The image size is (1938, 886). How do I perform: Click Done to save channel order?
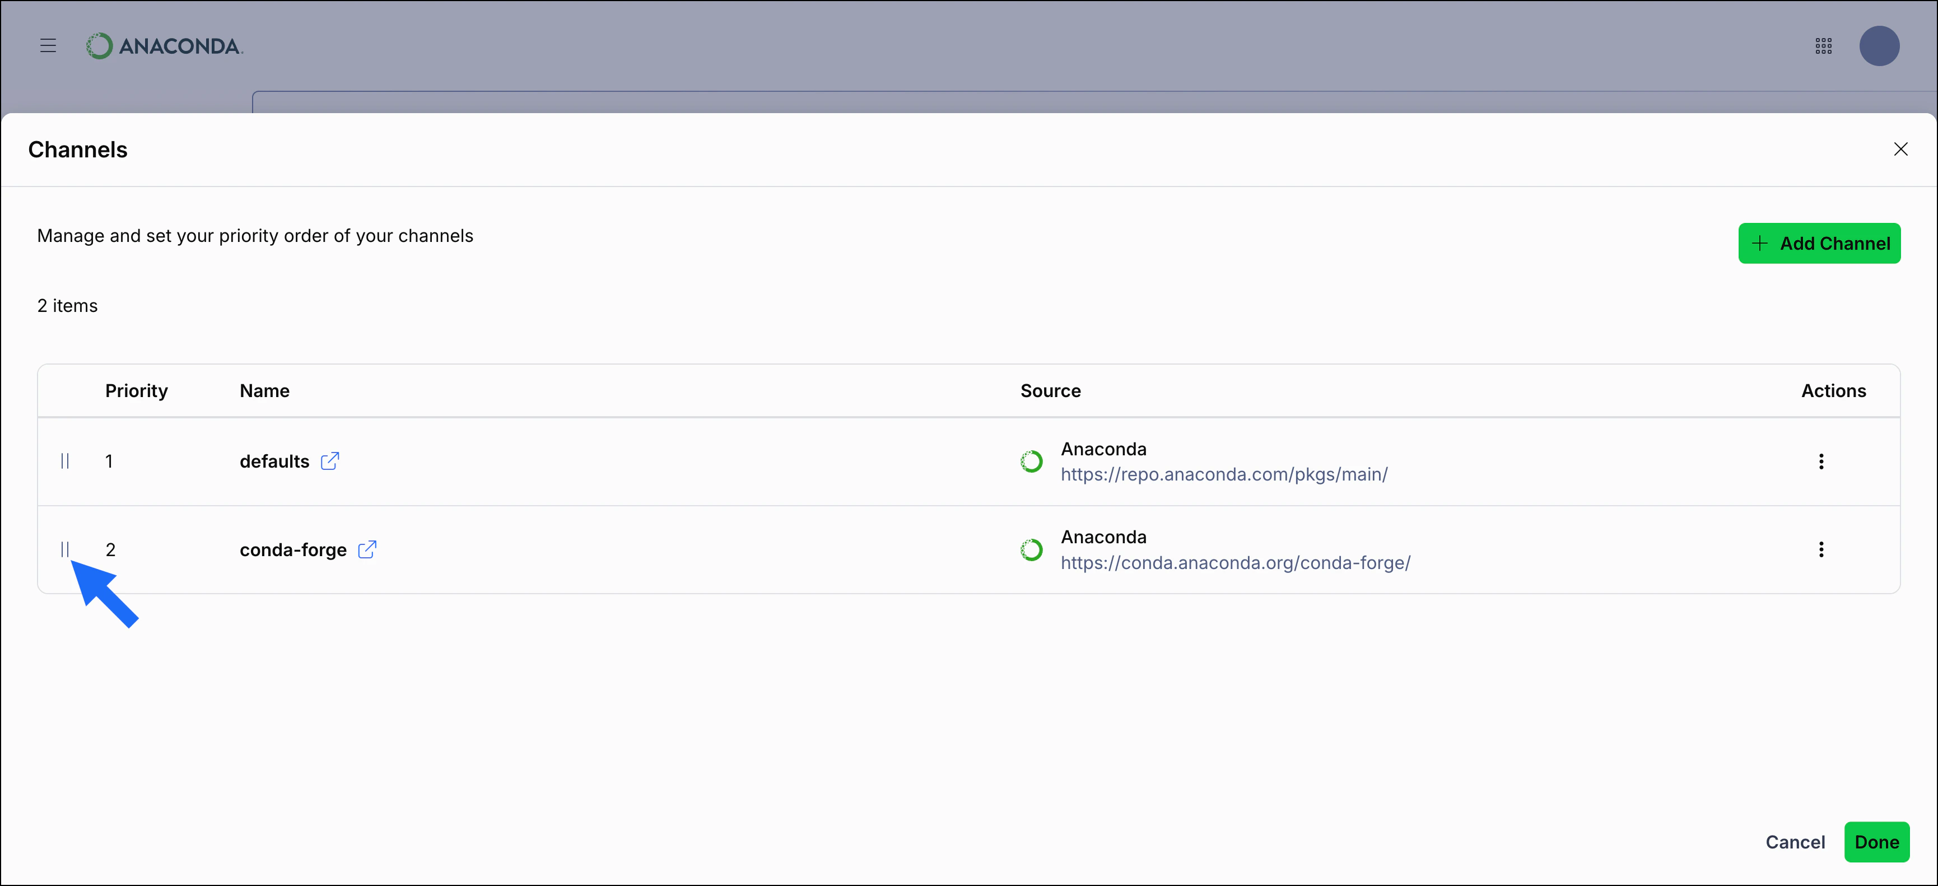pyautogui.click(x=1877, y=842)
